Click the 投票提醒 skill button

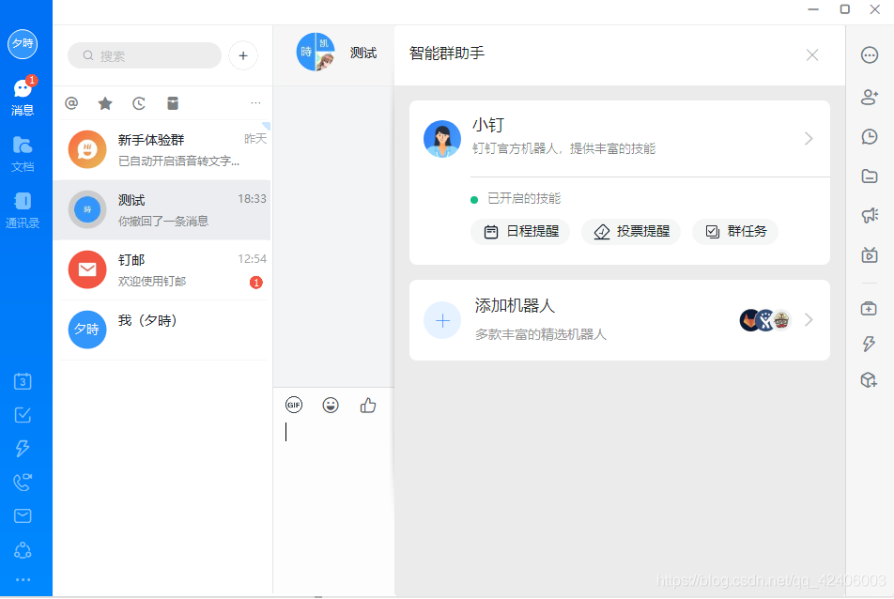631,231
